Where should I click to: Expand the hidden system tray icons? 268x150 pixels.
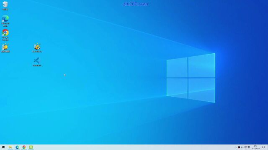[235, 147]
